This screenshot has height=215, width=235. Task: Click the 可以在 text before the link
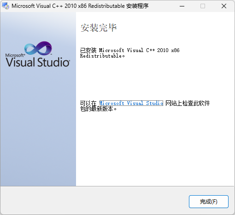(x=88, y=103)
